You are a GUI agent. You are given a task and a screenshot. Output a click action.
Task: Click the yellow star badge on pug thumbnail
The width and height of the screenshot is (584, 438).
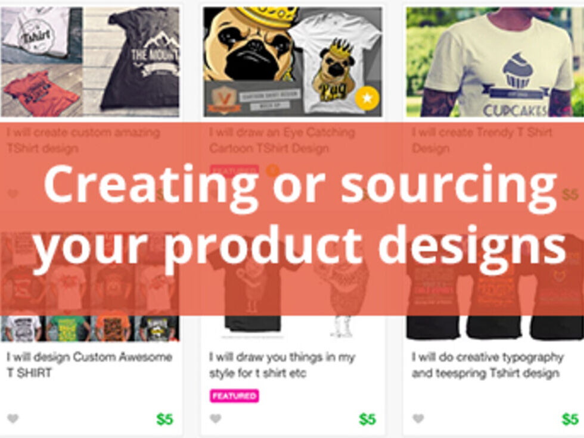tap(367, 98)
